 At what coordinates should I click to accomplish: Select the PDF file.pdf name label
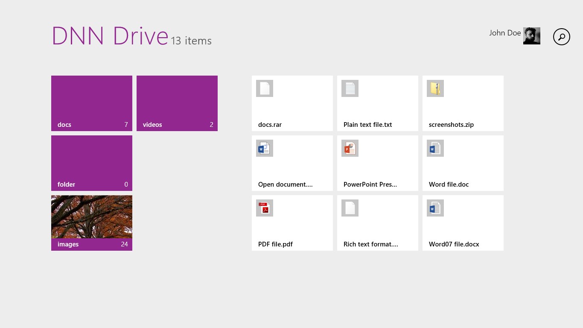[x=275, y=244]
